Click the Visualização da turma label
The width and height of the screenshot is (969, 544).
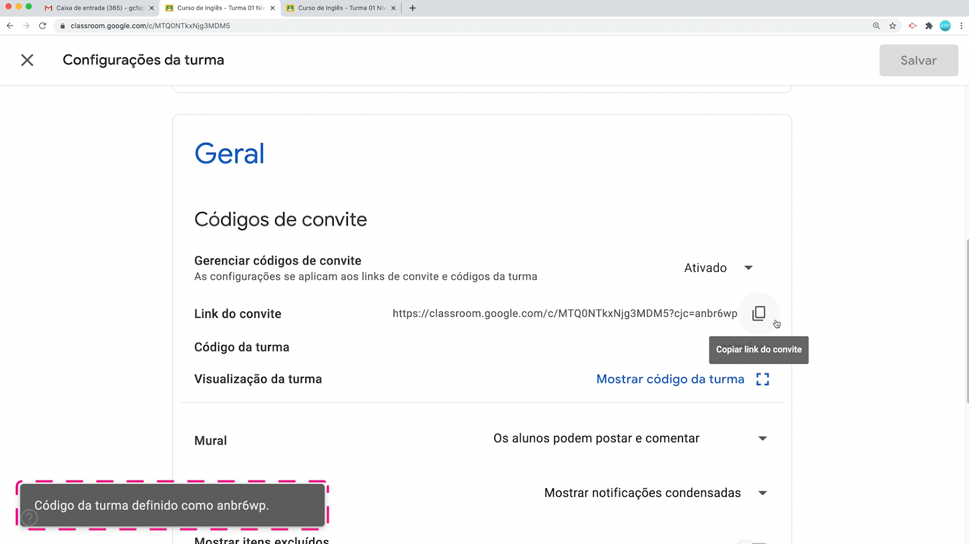coord(258,379)
